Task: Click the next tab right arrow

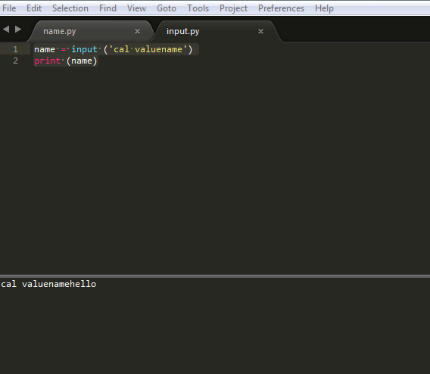Action: tap(18, 29)
